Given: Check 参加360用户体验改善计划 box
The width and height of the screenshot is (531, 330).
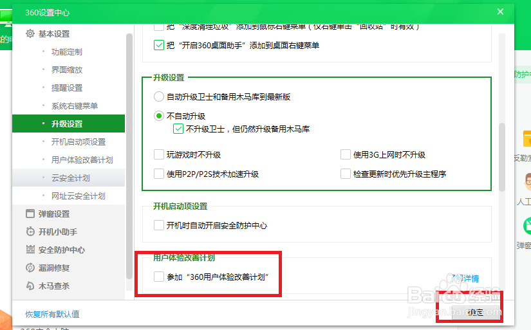Looking at the screenshot, I should [159, 277].
